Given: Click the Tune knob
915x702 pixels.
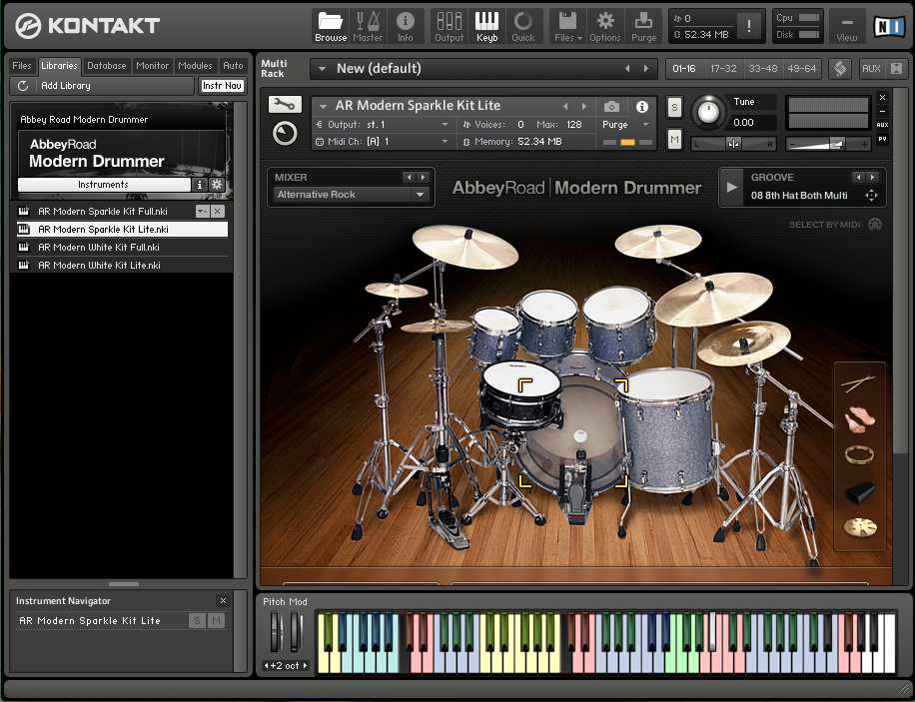Looking at the screenshot, I should [x=708, y=111].
